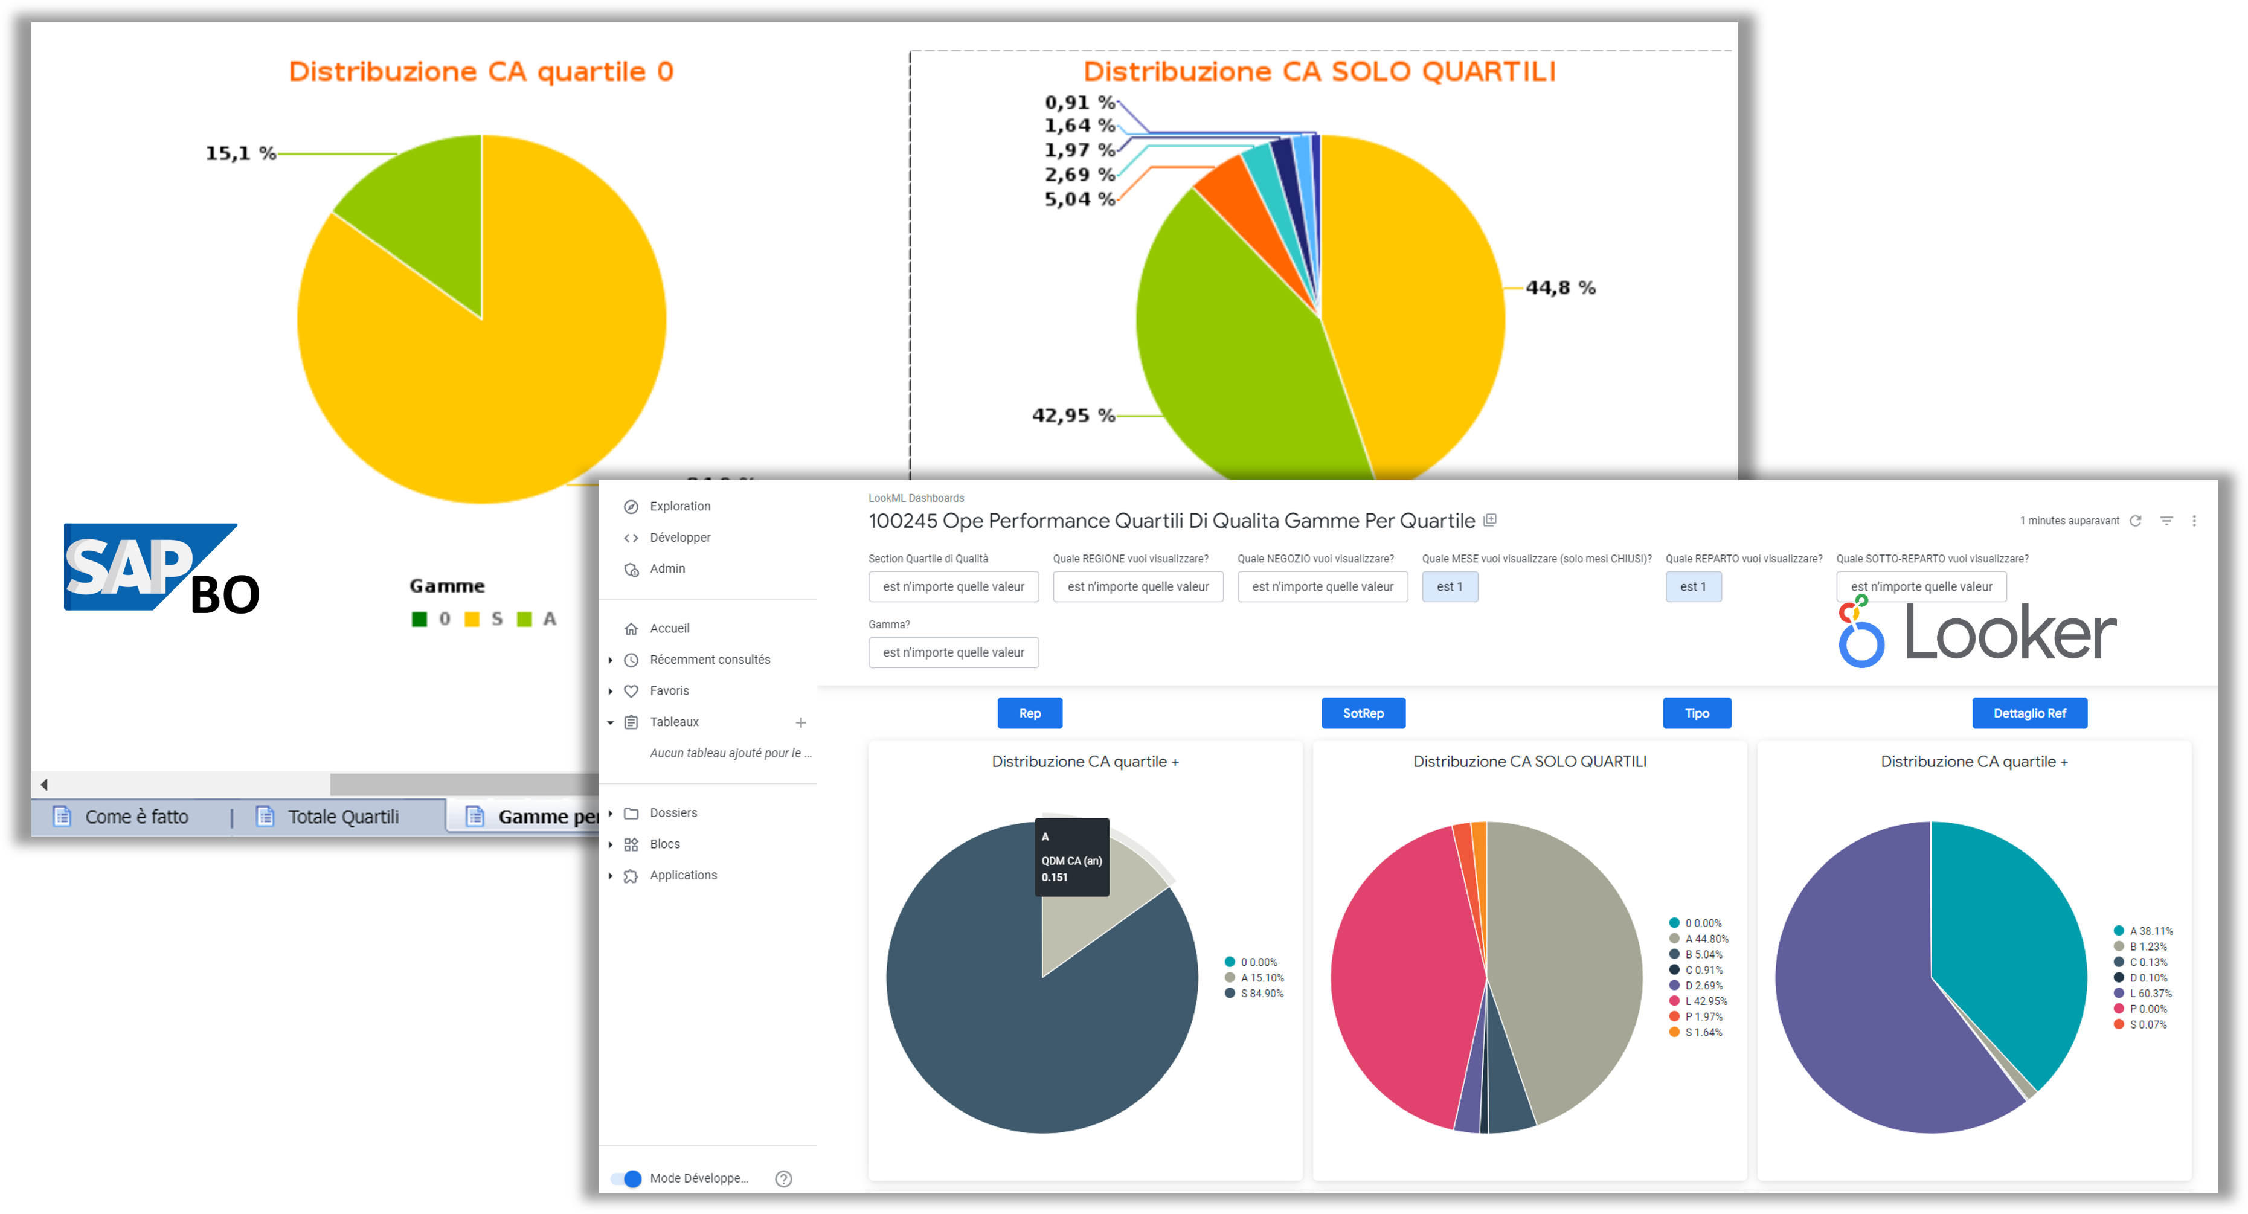Screen dimensions: 2248x1214
Task: Click the help question-mark icon
Action: 783,1178
